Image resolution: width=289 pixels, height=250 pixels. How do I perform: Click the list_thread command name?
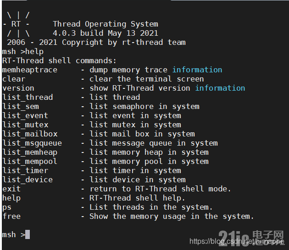point(28,98)
